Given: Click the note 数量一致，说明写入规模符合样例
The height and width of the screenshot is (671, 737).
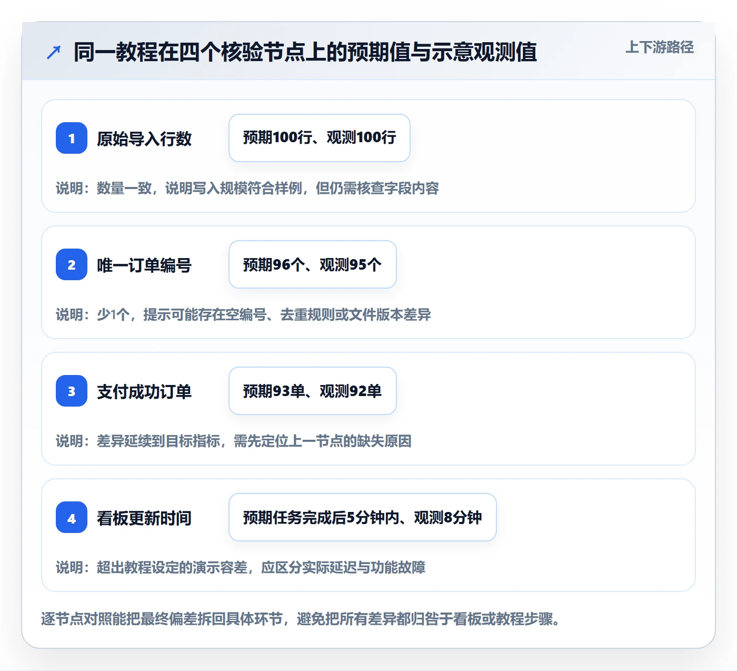Looking at the screenshot, I should [200, 188].
